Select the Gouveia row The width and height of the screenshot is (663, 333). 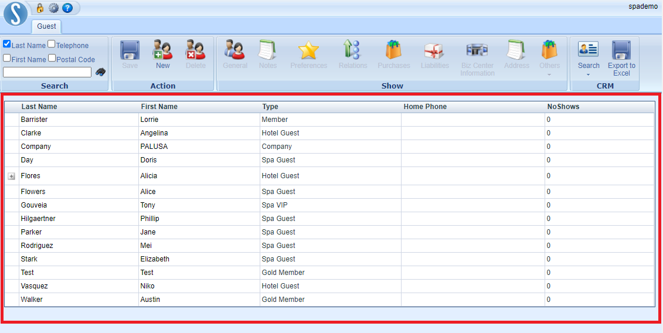(329, 205)
